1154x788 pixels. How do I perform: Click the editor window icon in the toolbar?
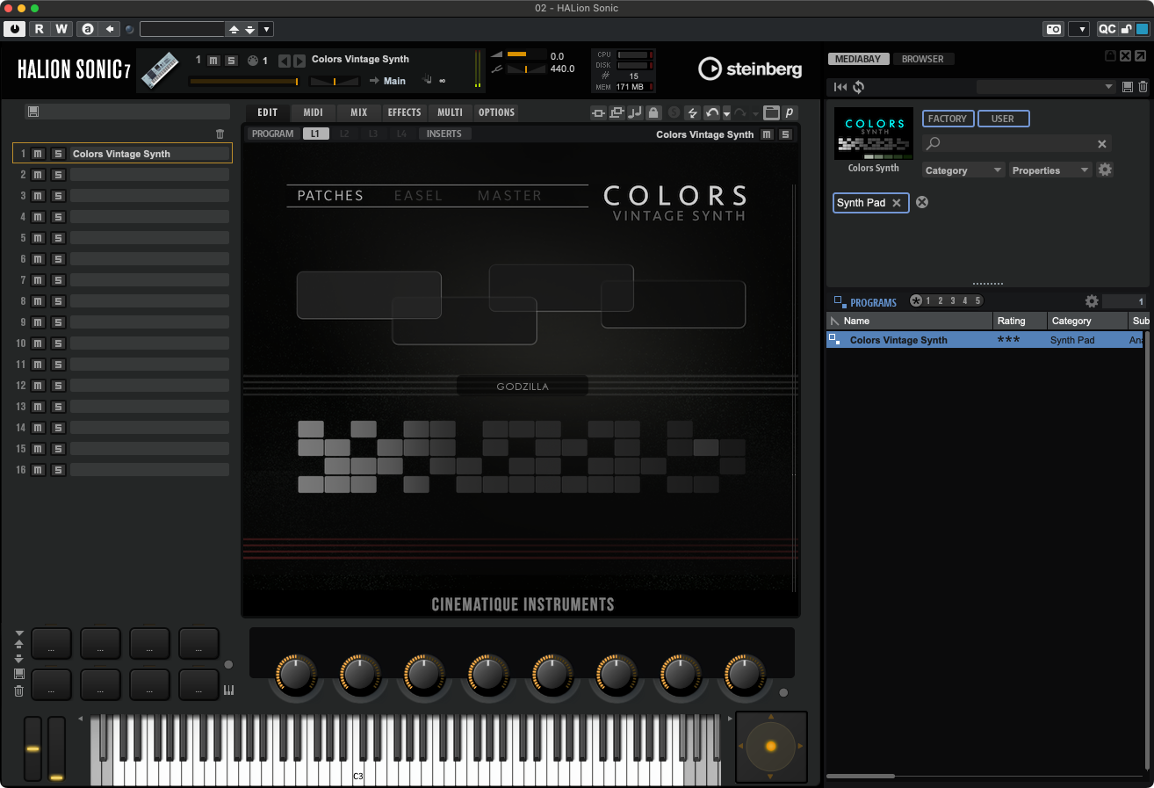[771, 112]
